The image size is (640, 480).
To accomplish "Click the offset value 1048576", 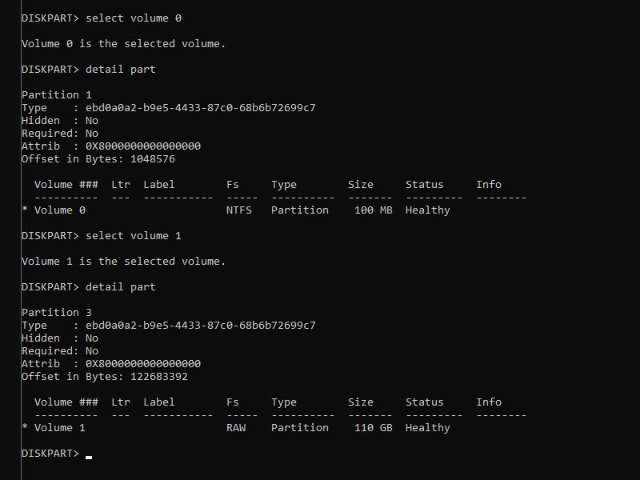I will (x=150, y=158).
